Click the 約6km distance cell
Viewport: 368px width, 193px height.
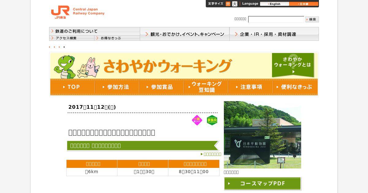[92, 172]
